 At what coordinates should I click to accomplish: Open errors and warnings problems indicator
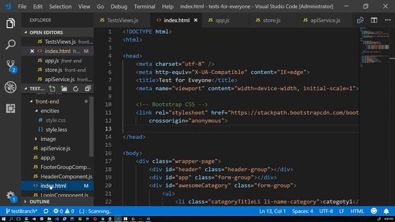[x=64, y=211]
